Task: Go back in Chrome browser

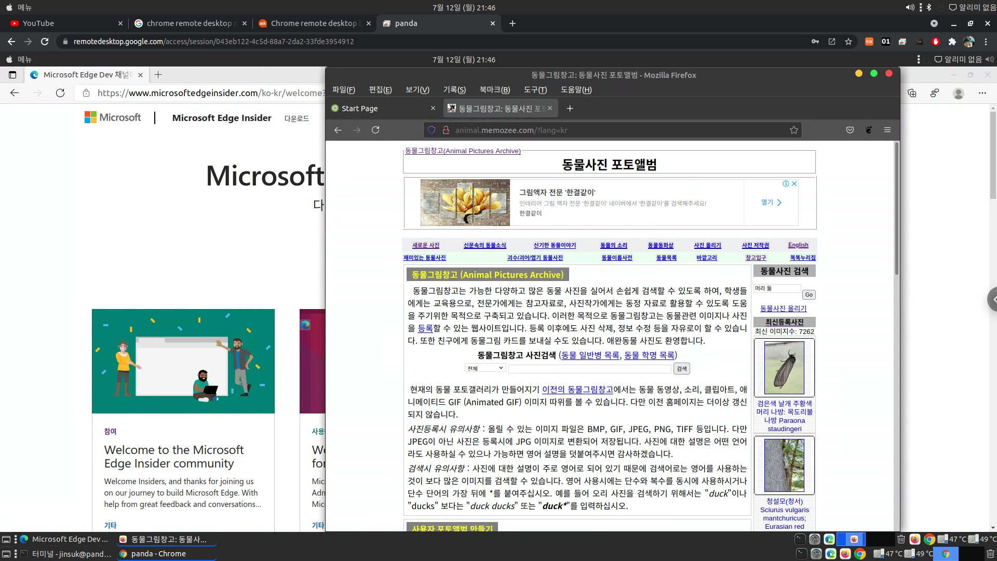Action: click(x=11, y=42)
